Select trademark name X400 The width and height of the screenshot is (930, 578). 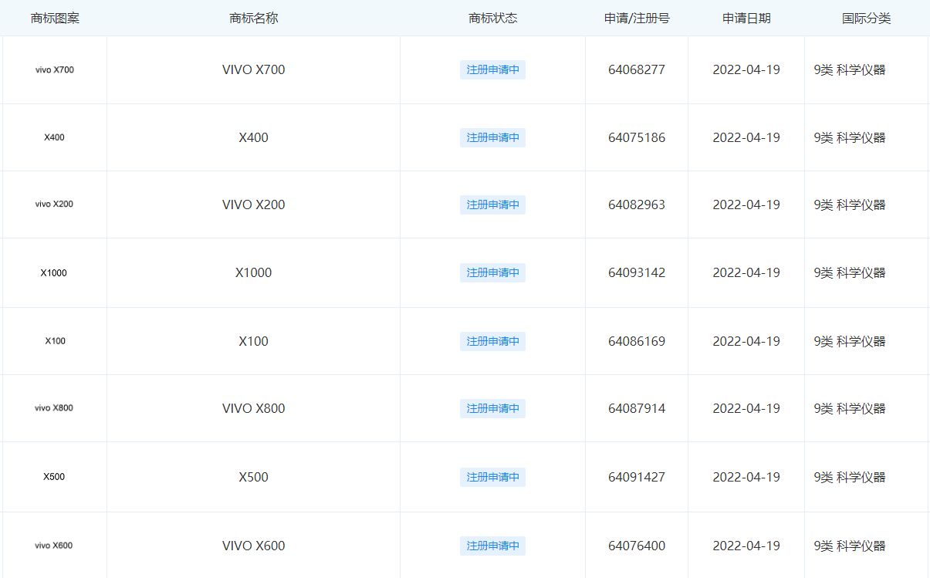[x=254, y=137]
